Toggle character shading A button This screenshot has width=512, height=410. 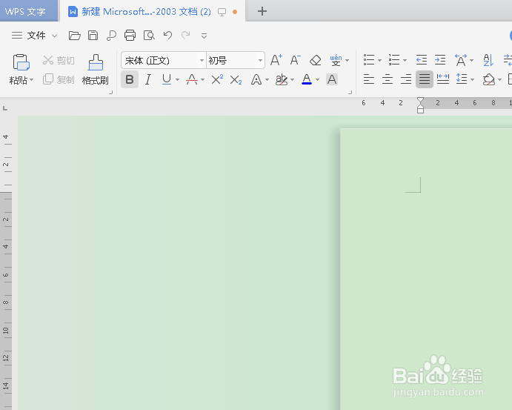coord(332,79)
